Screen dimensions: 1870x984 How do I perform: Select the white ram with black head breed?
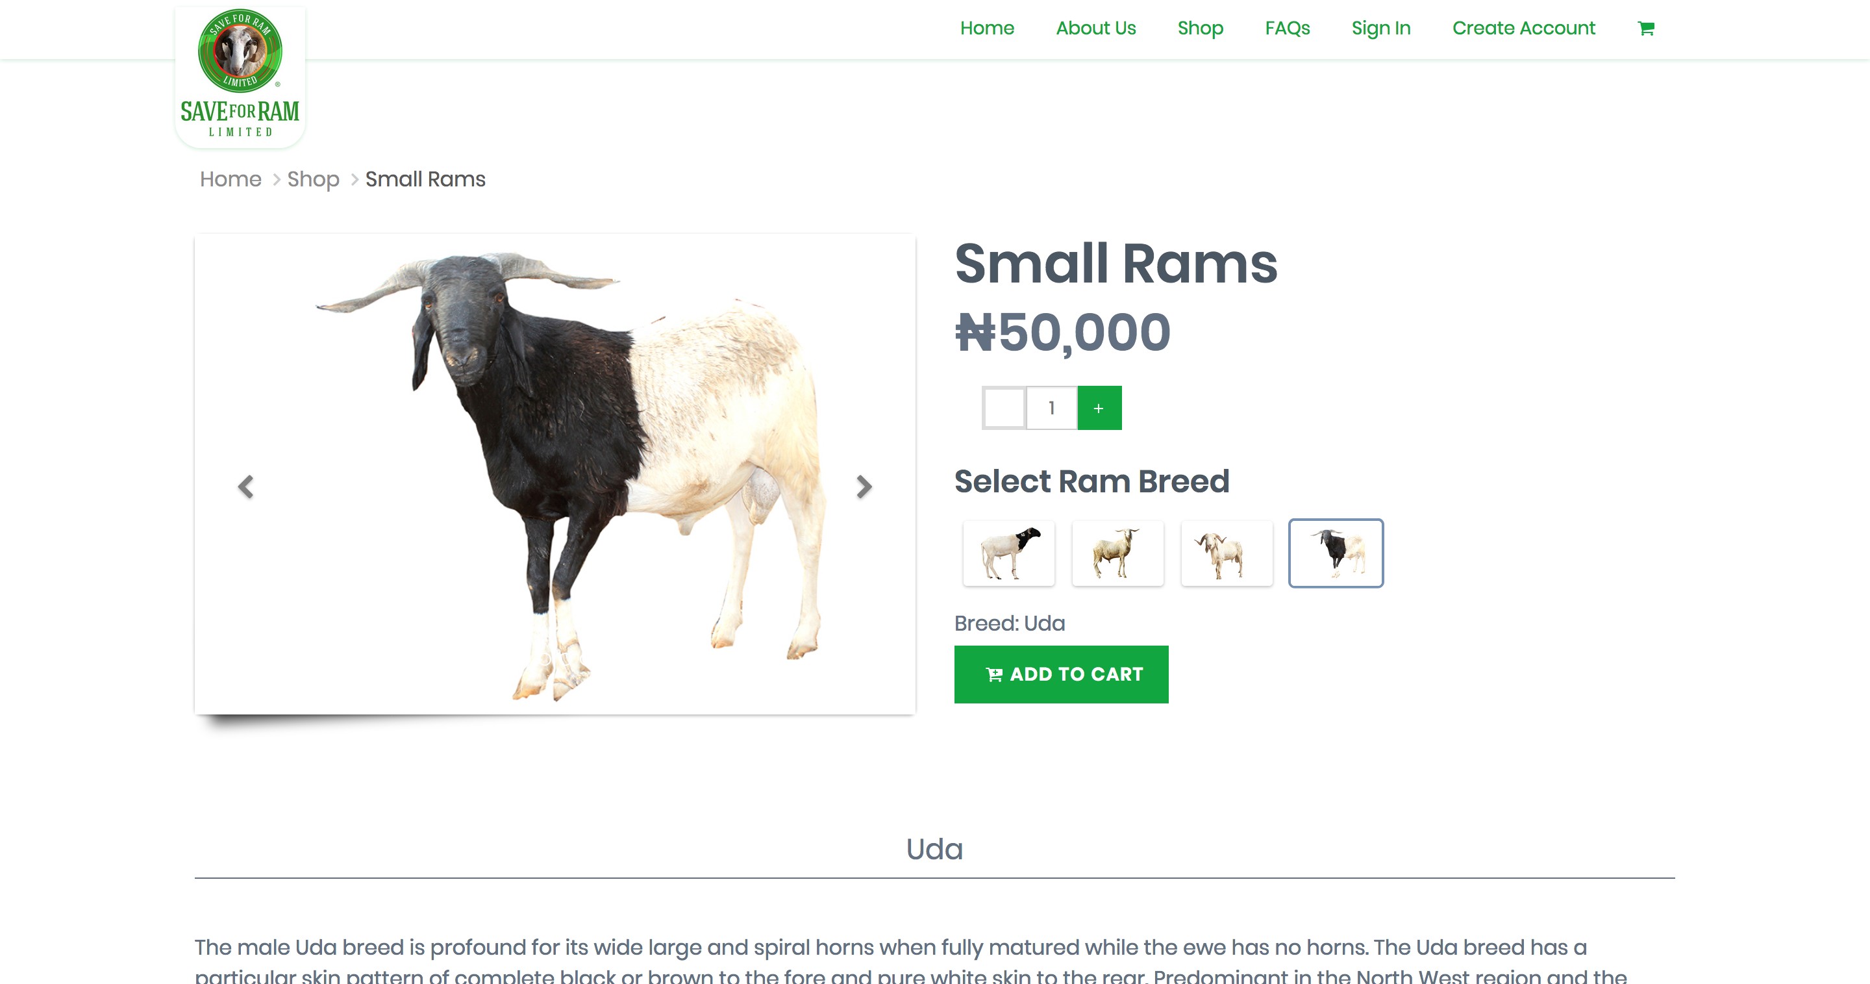(1008, 553)
